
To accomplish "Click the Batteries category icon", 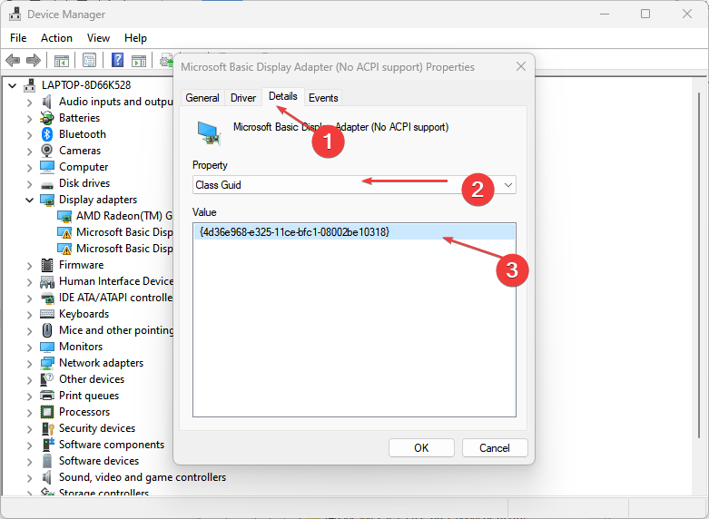I will pyautogui.click(x=47, y=118).
